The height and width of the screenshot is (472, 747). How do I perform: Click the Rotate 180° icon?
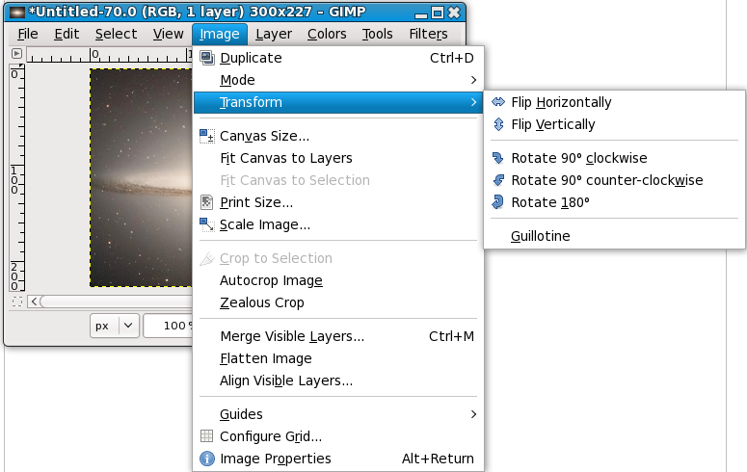click(x=497, y=202)
